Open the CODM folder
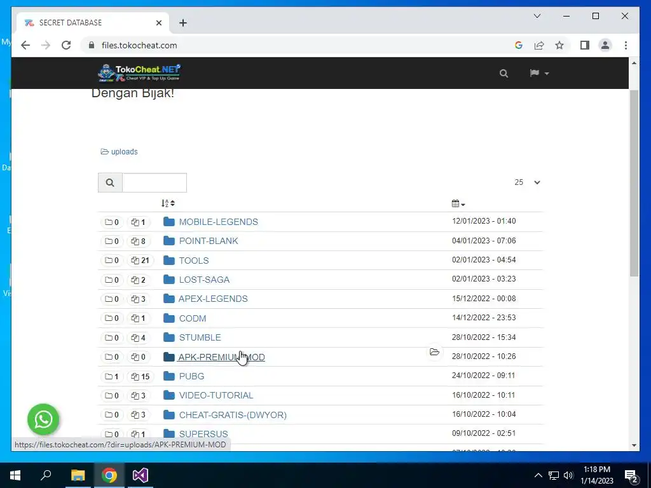This screenshot has width=651, height=488. [x=192, y=318]
